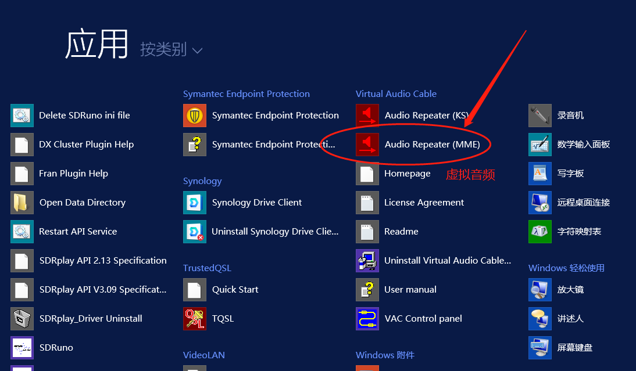Image resolution: width=636 pixels, height=371 pixels.
Task: Open SDRplay API 2.13 Specification icon
Action: 22,261
